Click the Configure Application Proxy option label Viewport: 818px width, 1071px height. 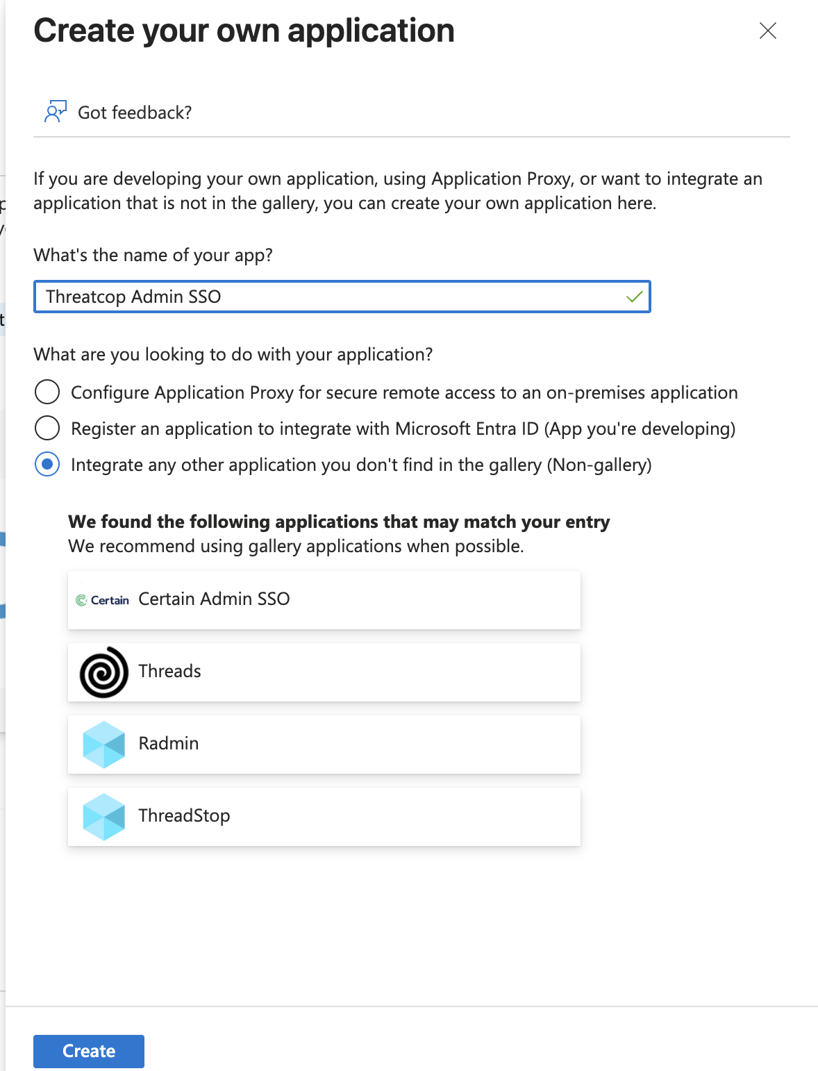[x=404, y=392]
